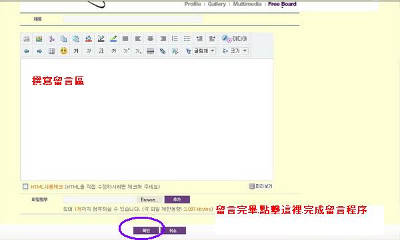Open background color tool with black underline

101,39
